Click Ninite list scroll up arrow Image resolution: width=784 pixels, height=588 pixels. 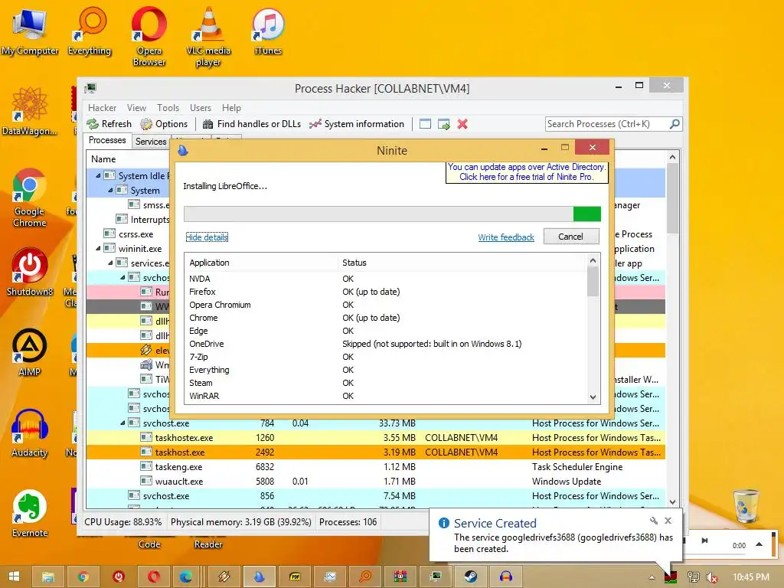593,260
